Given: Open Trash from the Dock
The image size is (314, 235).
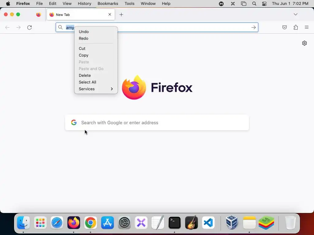Looking at the screenshot, I should click(290, 223).
